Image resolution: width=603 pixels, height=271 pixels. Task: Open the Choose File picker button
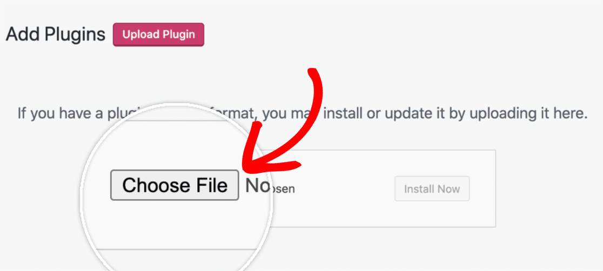(175, 185)
